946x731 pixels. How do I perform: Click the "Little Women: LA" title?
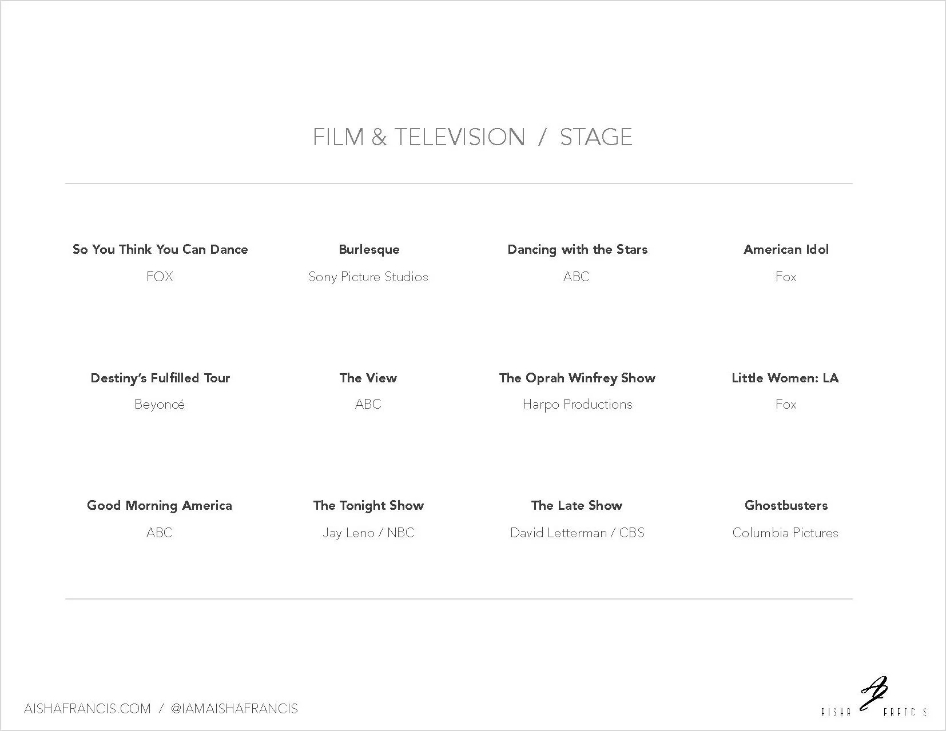(785, 378)
